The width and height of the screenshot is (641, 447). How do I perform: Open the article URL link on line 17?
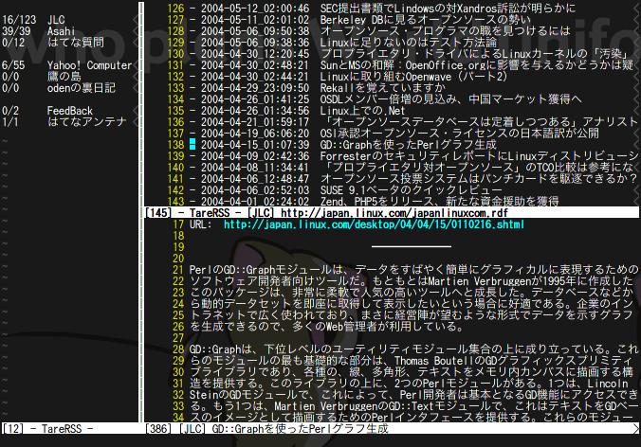[373, 224]
